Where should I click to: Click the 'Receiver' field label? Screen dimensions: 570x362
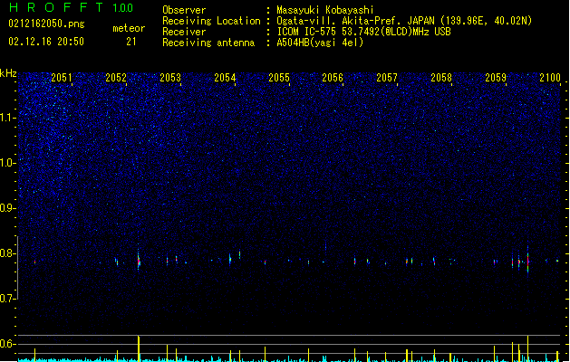(184, 32)
